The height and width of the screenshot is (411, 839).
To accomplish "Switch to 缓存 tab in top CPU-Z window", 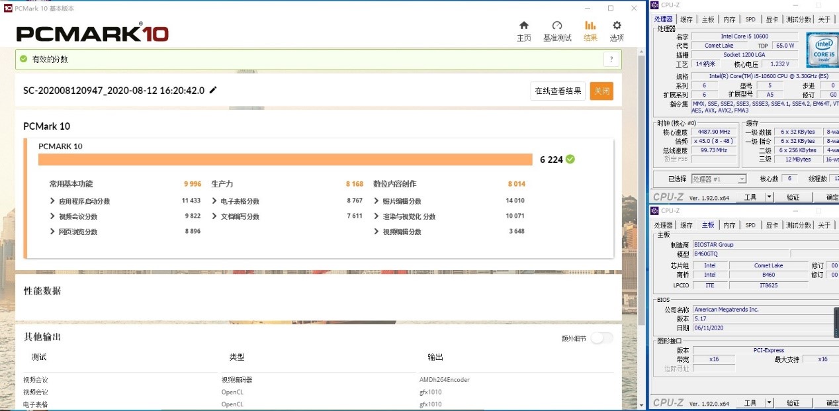I will coord(687,19).
